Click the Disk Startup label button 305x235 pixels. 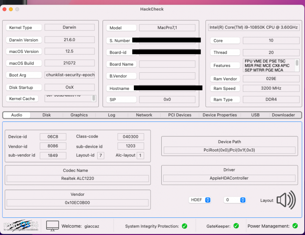pyautogui.click(x=24, y=88)
